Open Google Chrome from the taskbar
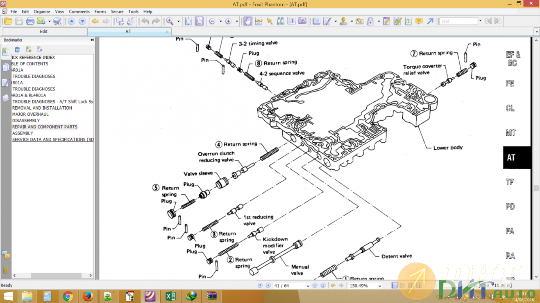Viewport: 540px width, 303px height. pos(68,296)
